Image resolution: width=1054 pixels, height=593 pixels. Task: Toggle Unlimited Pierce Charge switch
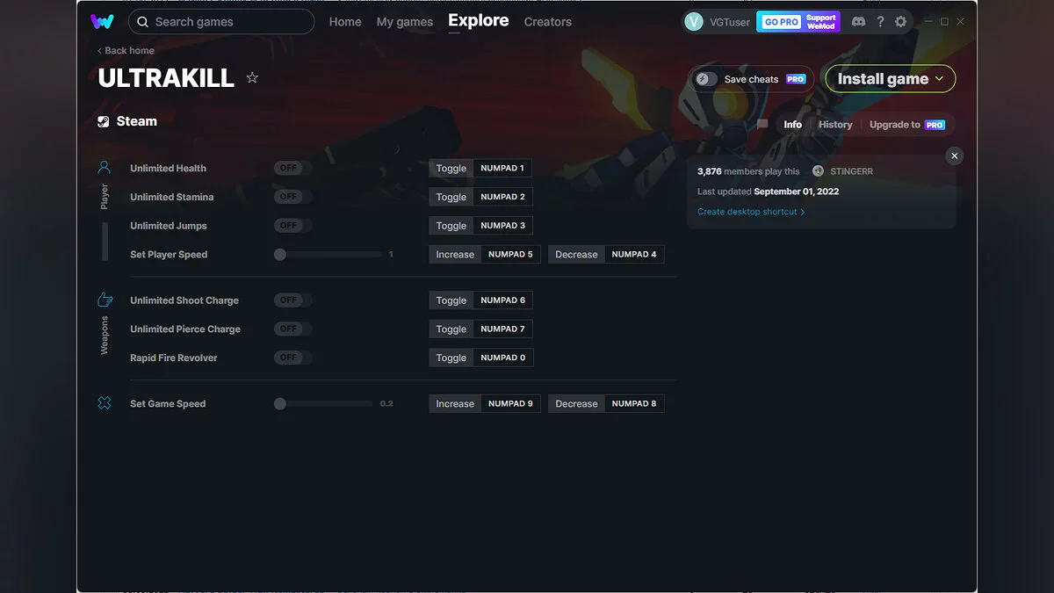tap(292, 329)
